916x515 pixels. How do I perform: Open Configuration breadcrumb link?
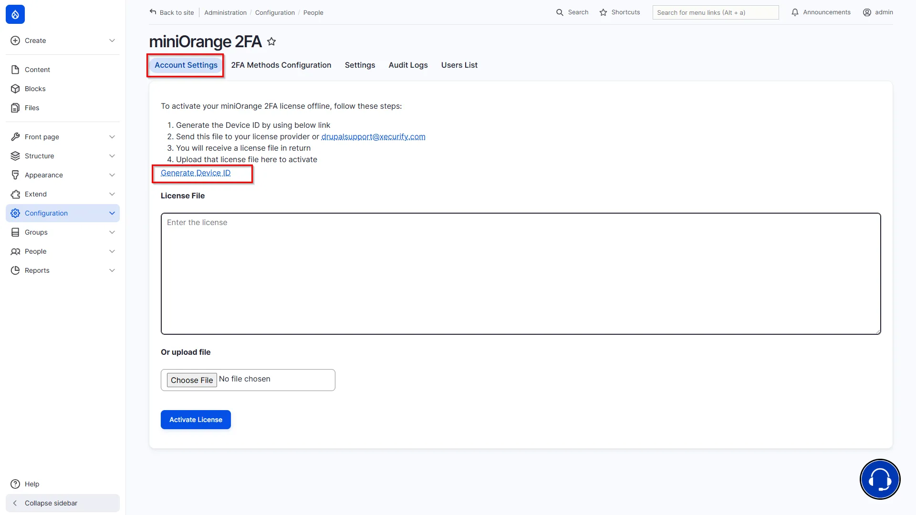pos(275,13)
